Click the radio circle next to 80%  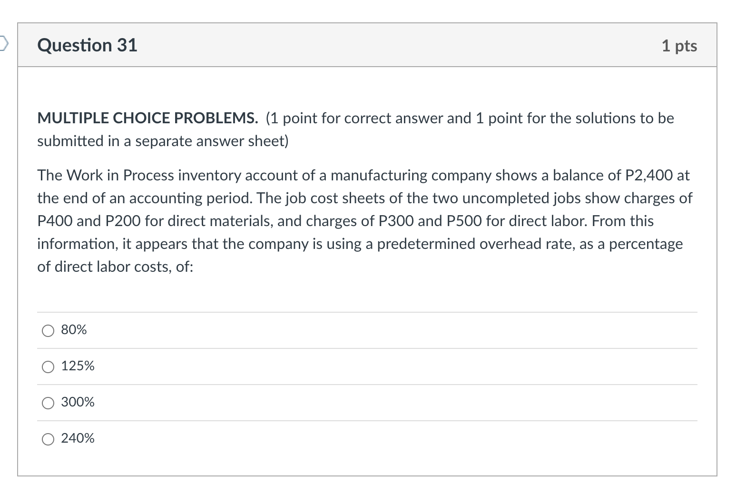(x=48, y=330)
